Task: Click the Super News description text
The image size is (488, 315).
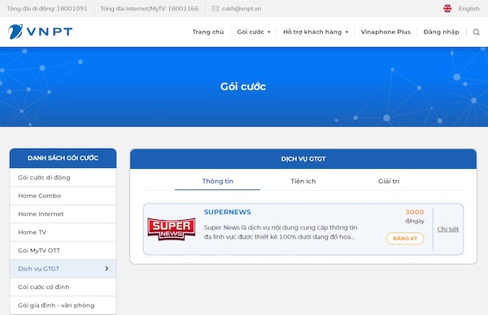Action: coord(281,232)
